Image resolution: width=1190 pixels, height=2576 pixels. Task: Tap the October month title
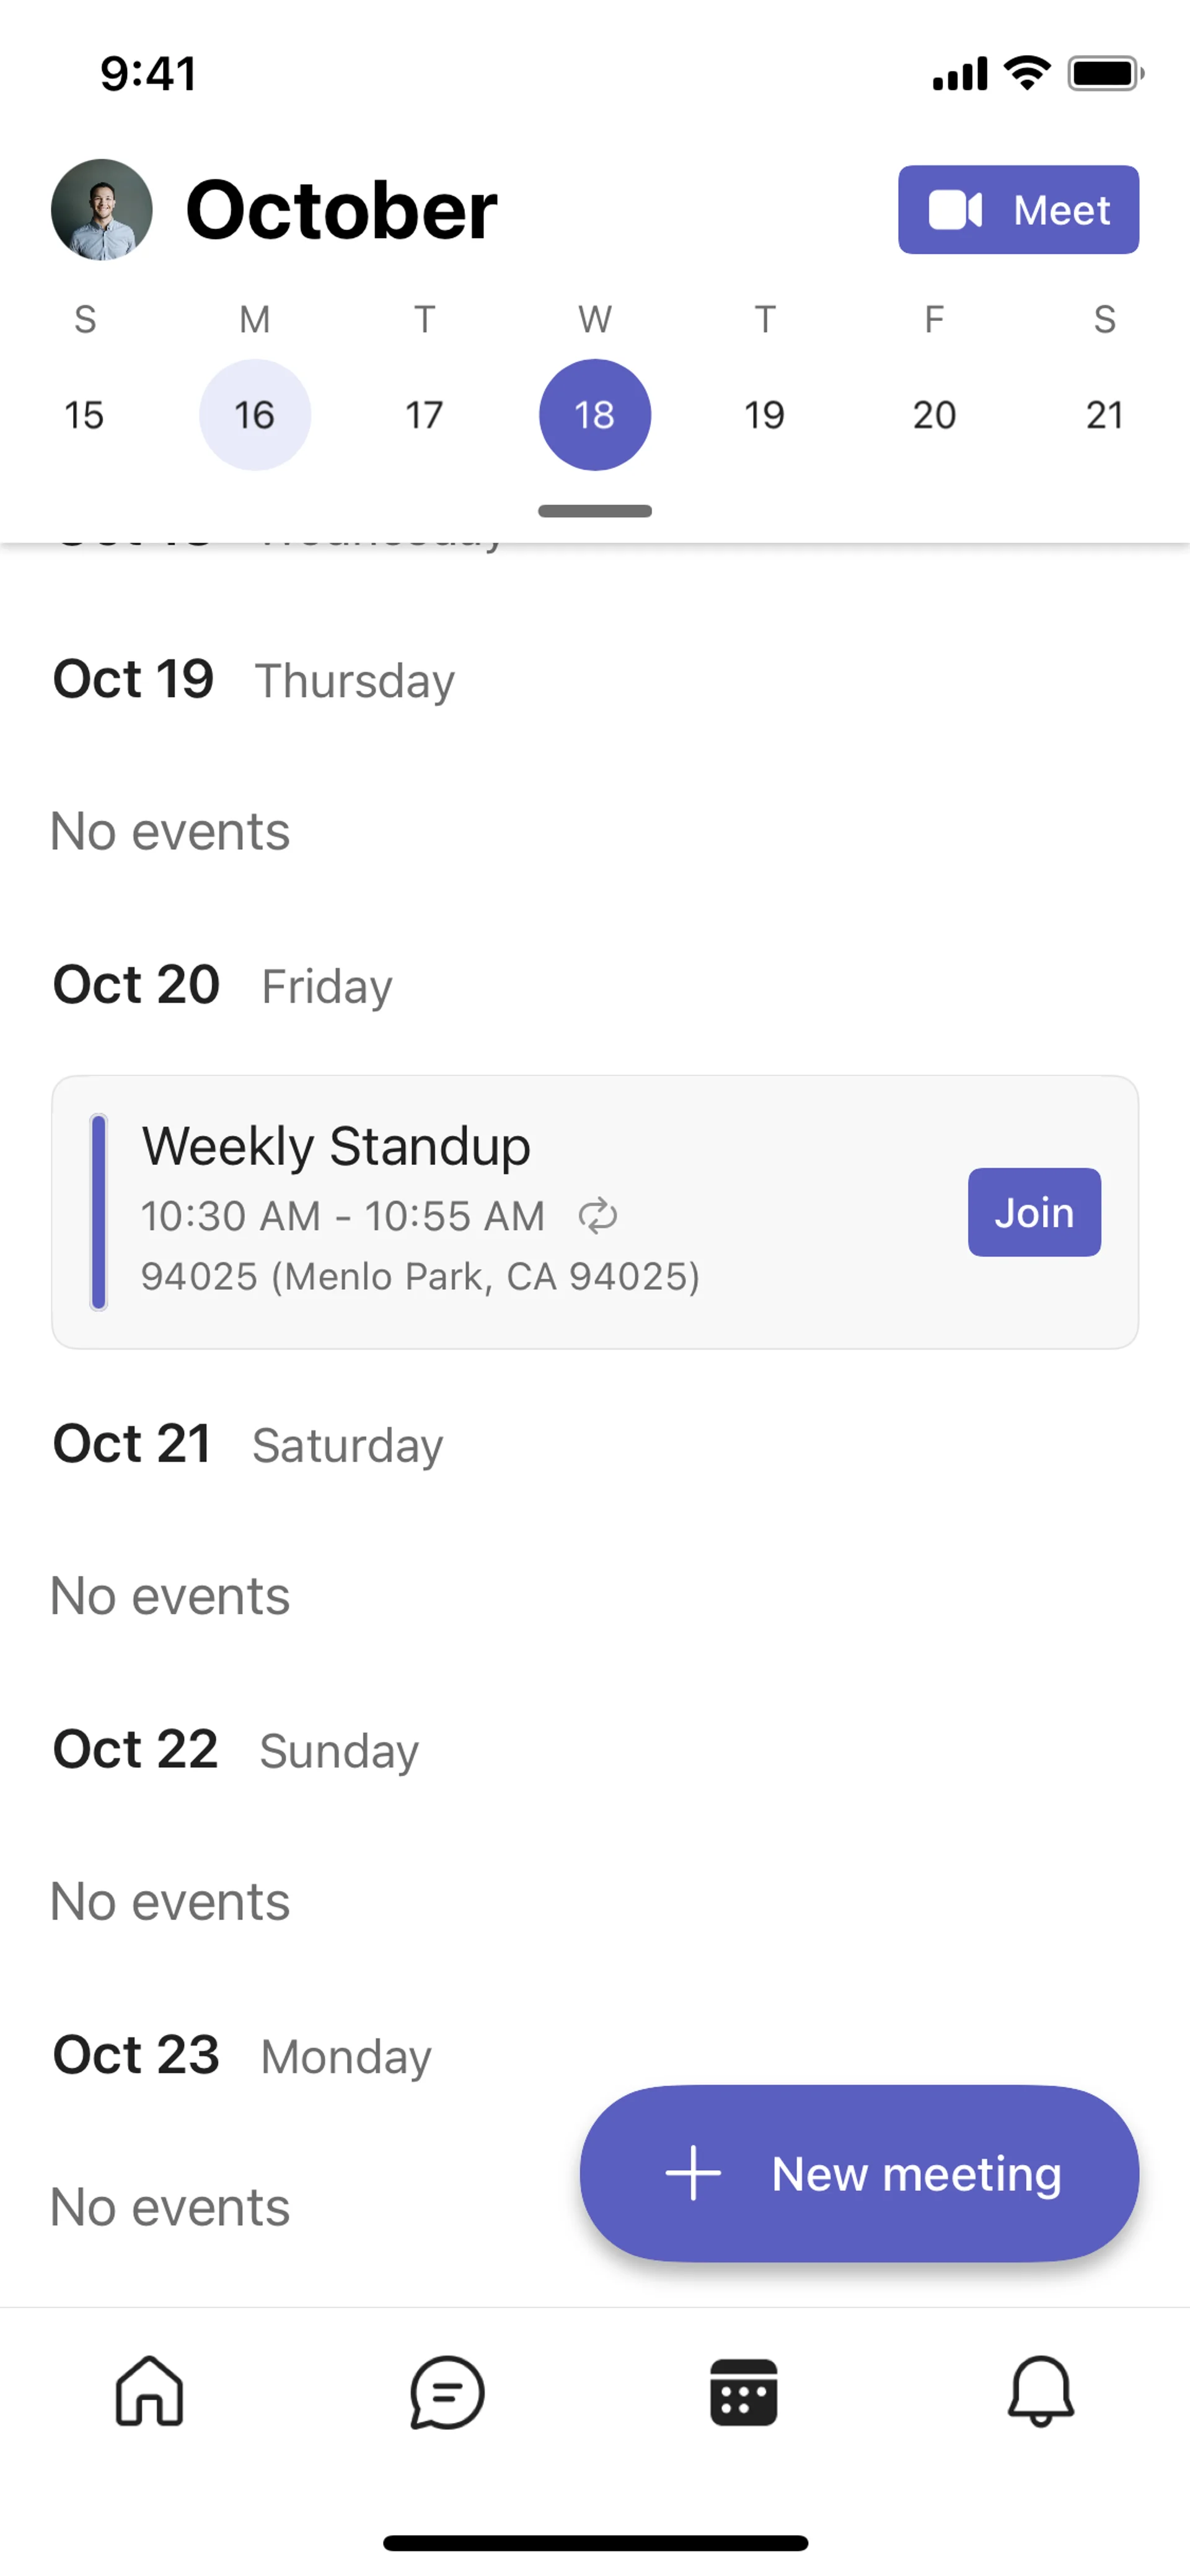point(341,210)
